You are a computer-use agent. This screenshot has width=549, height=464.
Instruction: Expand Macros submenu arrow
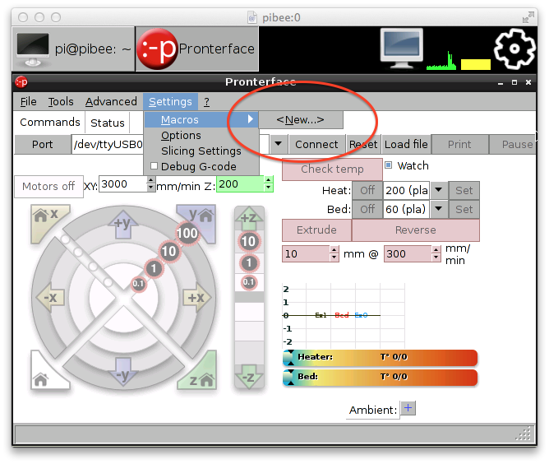click(250, 119)
